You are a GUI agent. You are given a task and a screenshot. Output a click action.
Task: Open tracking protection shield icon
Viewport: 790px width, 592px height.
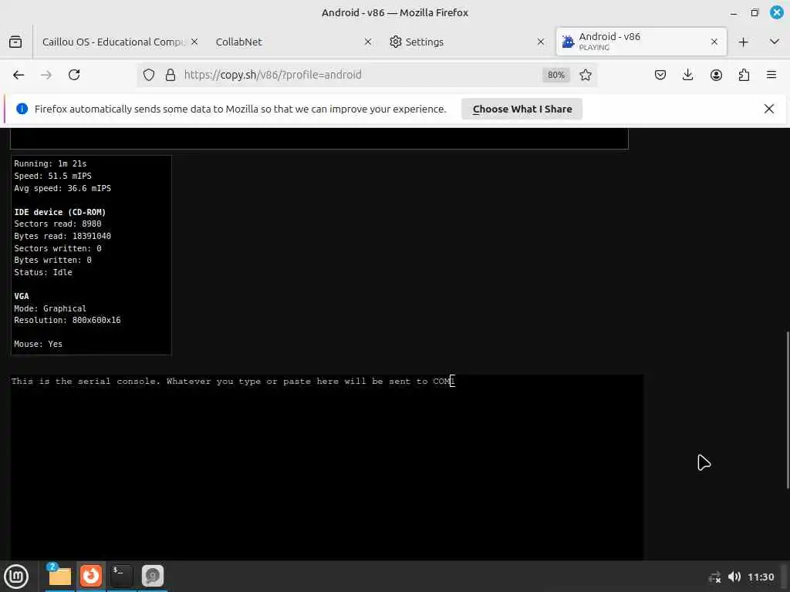pyautogui.click(x=149, y=75)
